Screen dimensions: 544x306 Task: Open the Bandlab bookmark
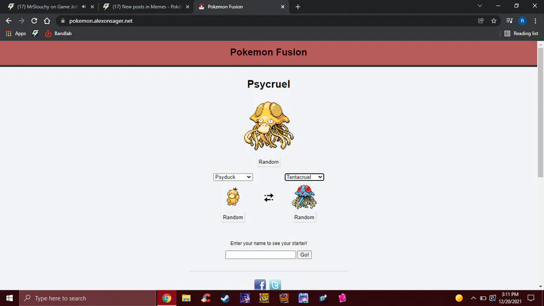[x=58, y=33]
